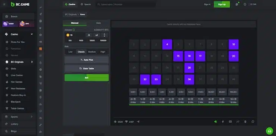Open the fairness icon beside stats icon
The image size is (276, 136).
click(245, 121)
